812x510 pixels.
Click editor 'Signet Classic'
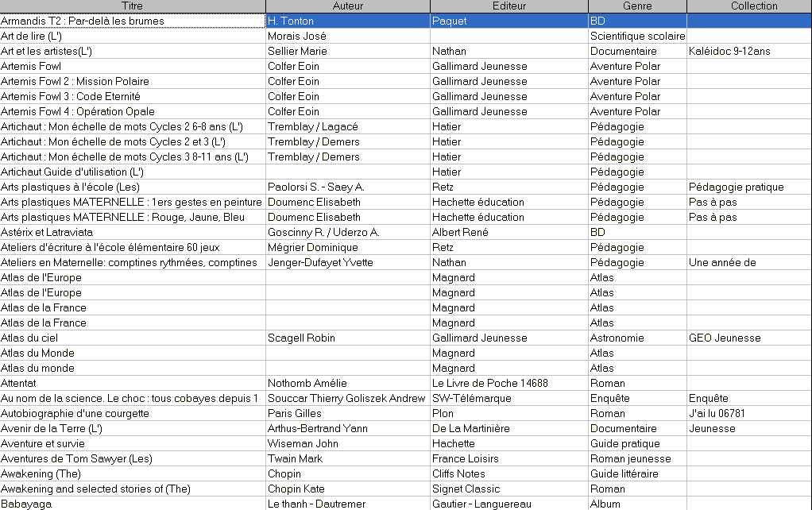(x=466, y=489)
